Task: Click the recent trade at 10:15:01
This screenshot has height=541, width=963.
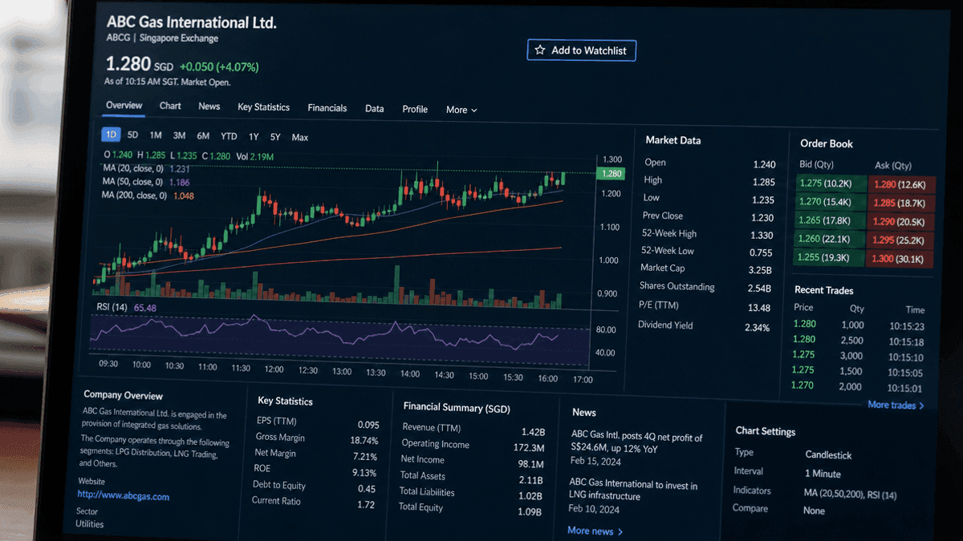Action: (x=856, y=387)
